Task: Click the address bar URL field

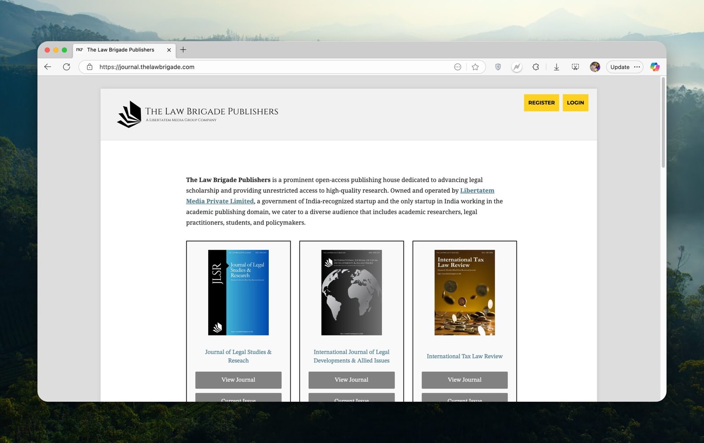Action: (264, 67)
